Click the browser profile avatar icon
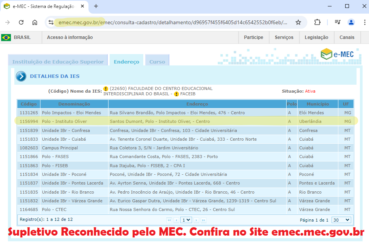 (x=351, y=22)
